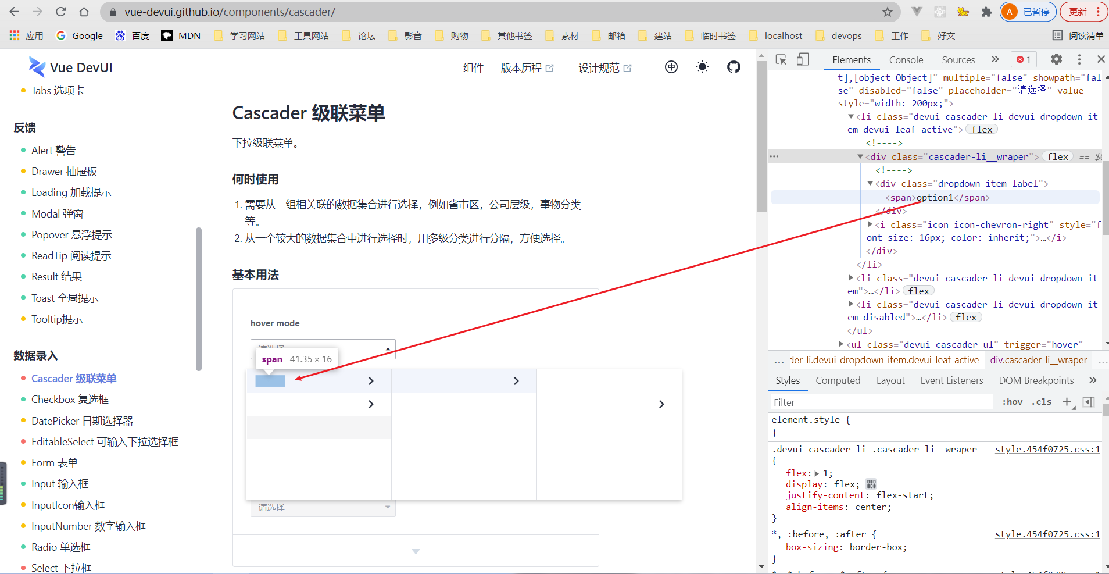Click the language switch icon in the header
Viewport: 1109px width, 574px height.
pos(671,67)
